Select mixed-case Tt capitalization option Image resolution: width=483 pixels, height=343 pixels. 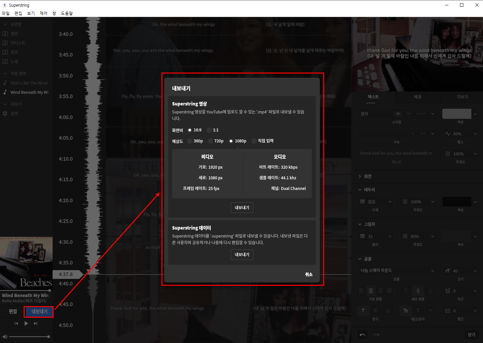pos(406,311)
